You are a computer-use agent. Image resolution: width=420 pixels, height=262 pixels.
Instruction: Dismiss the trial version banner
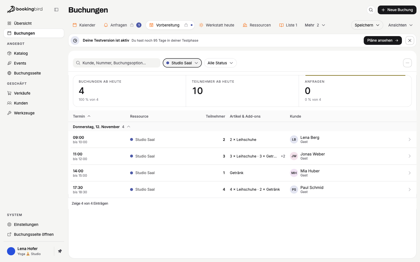[x=410, y=40]
